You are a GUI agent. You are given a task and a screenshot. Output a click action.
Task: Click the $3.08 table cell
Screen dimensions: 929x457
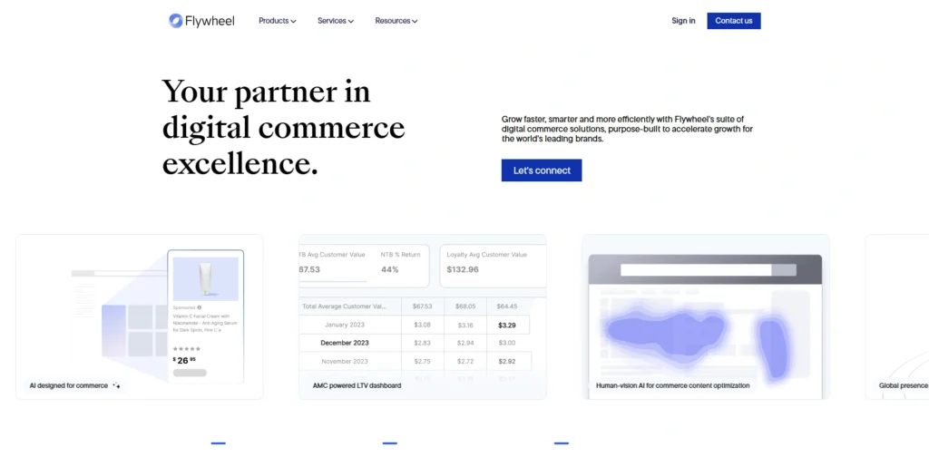coord(423,325)
